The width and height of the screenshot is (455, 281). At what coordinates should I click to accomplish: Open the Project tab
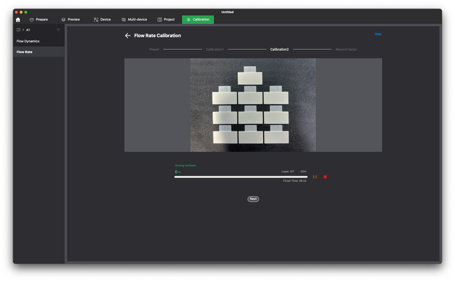pyautogui.click(x=166, y=20)
